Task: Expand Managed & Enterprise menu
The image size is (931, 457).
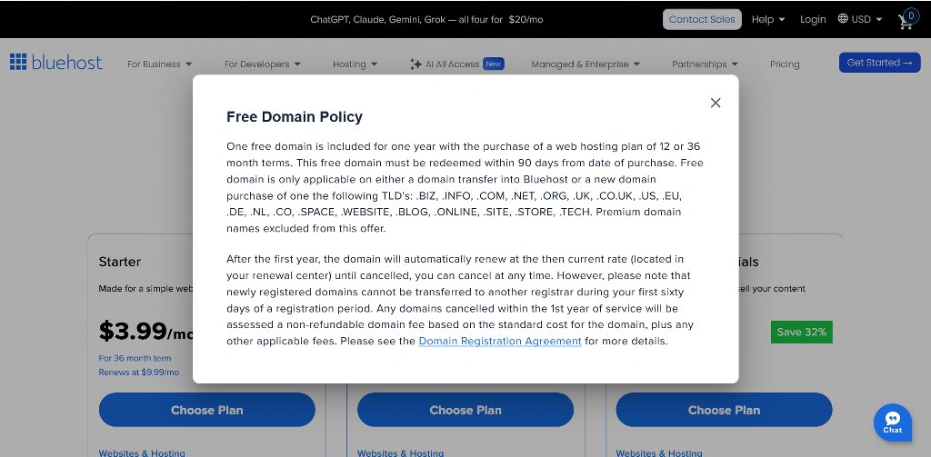Action: pos(585,65)
